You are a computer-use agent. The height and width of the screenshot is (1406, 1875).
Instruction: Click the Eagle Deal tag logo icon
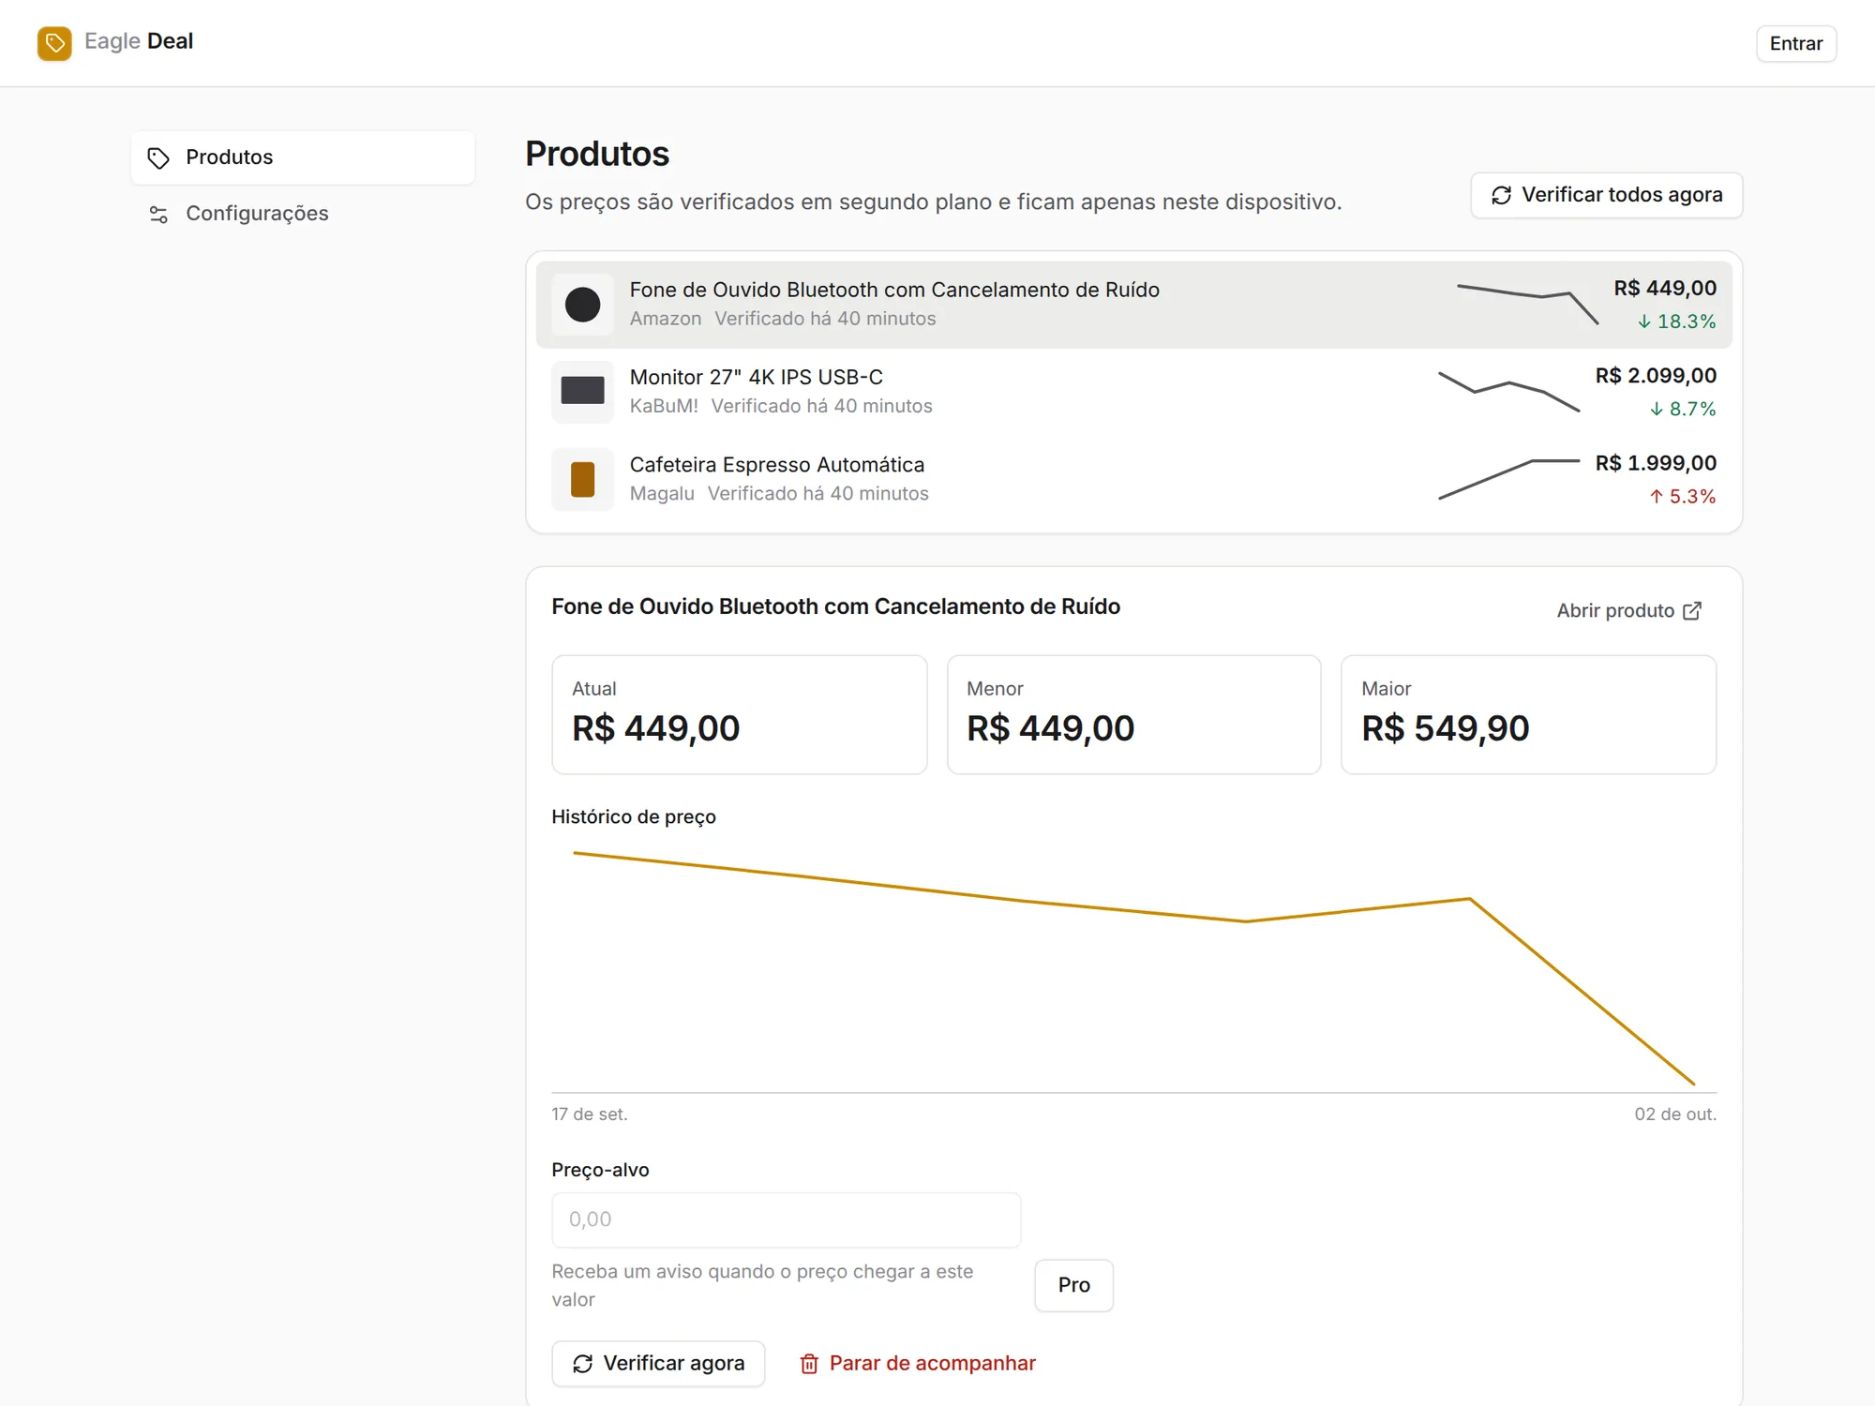click(x=54, y=43)
